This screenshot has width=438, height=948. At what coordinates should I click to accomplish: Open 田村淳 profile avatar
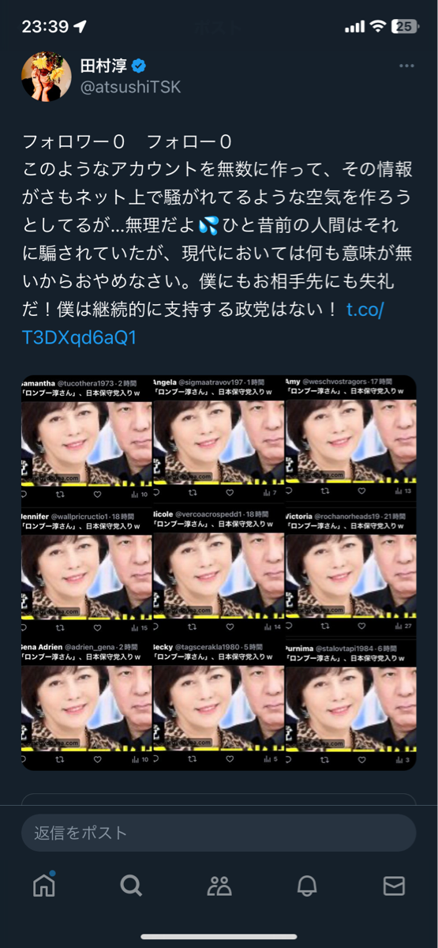(47, 77)
